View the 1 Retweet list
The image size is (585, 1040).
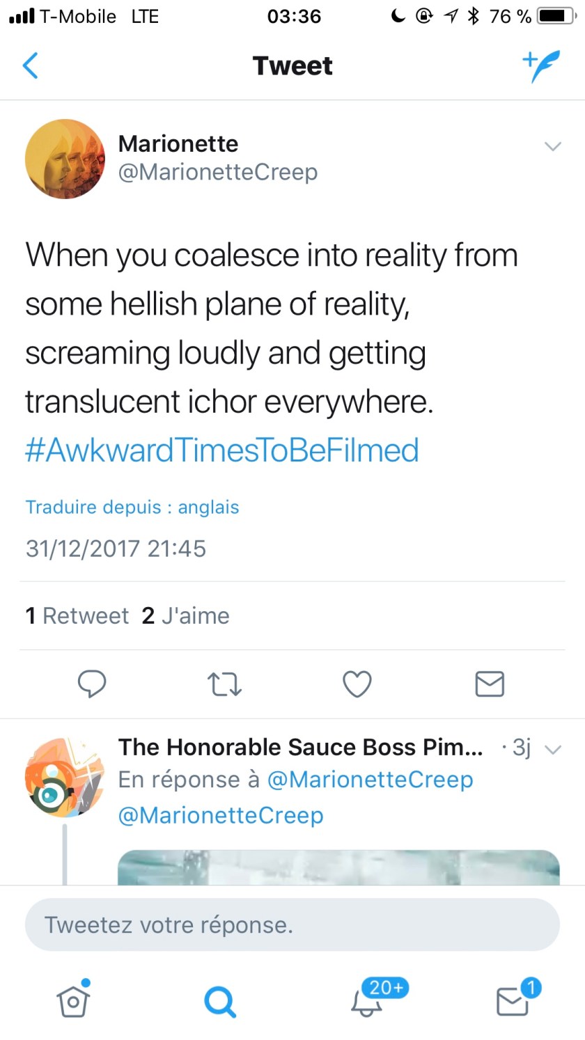click(77, 615)
